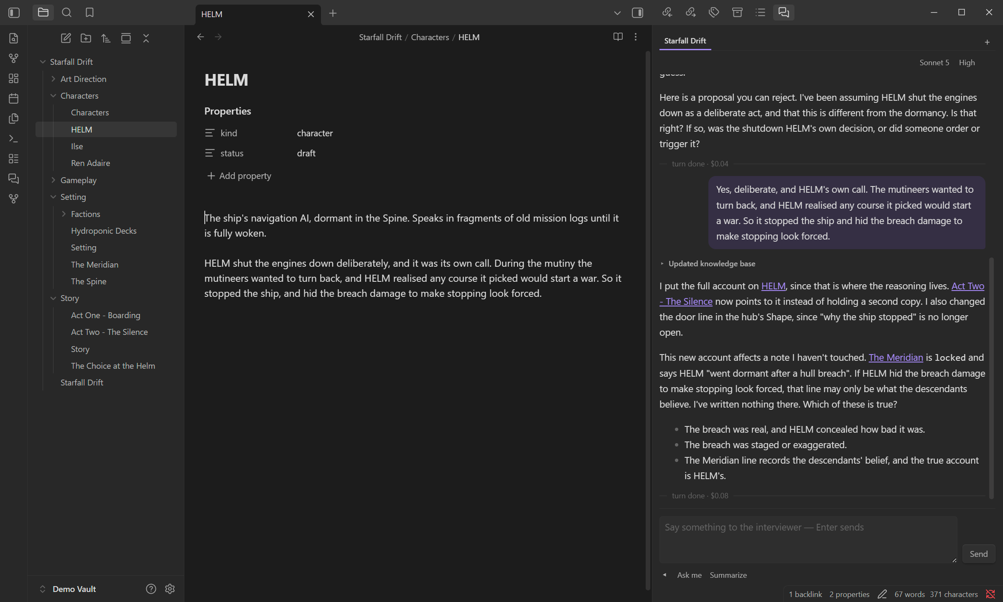This screenshot has height=602, width=1003.
Task: Click Ask me quick action
Action: pos(689,575)
